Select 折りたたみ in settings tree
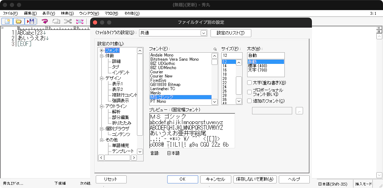383x188 pixels. (x=122, y=123)
